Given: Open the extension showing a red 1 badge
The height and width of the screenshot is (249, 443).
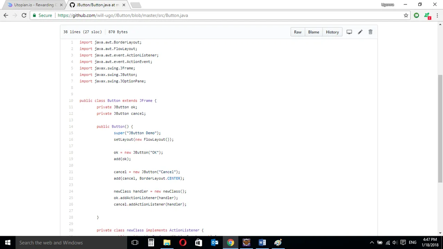Looking at the screenshot, I should (x=427, y=16).
